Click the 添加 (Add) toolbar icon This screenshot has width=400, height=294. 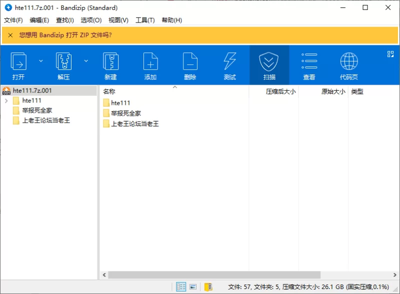(150, 61)
